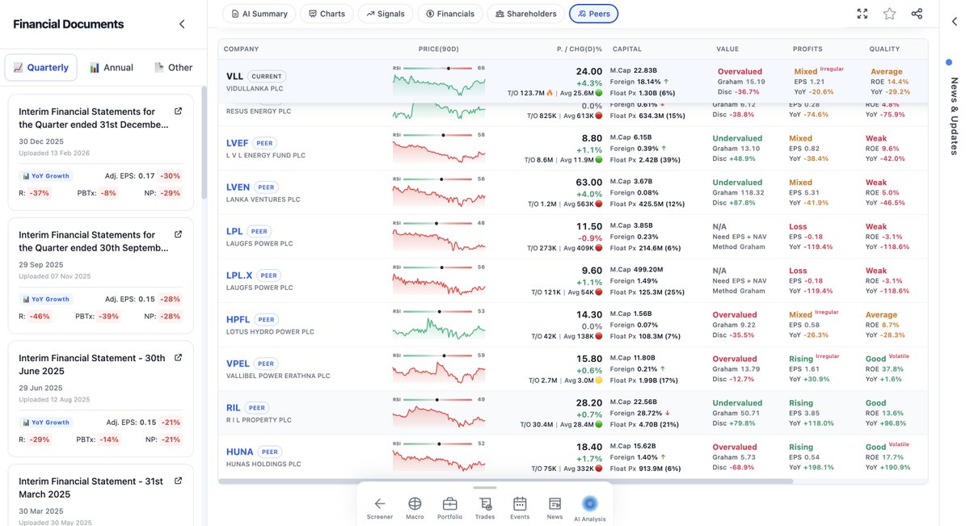Click YoY Growth tag on June statement
The image size is (970, 526).
coord(46,423)
